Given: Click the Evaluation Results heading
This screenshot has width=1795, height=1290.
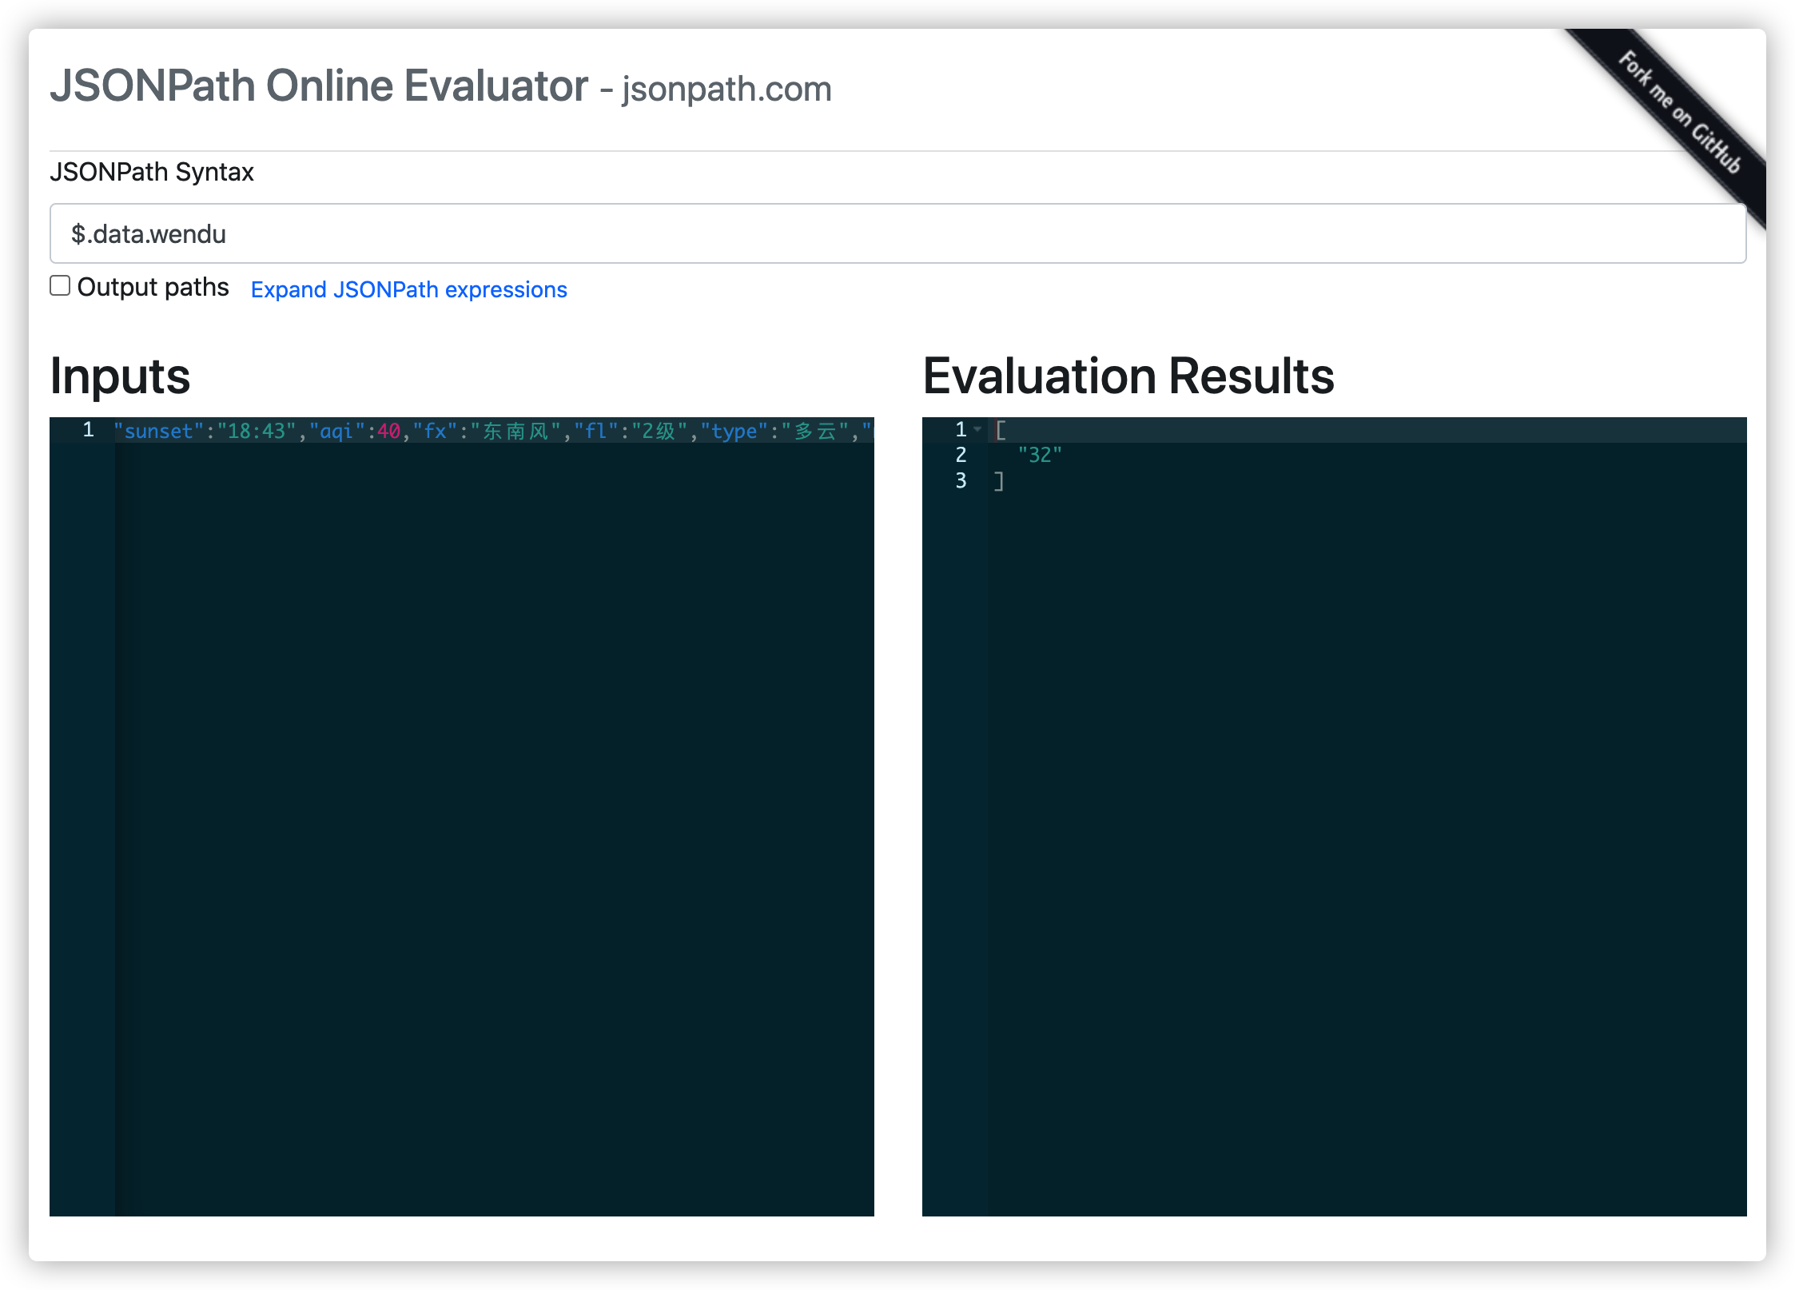Looking at the screenshot, I should point(1129,375).
